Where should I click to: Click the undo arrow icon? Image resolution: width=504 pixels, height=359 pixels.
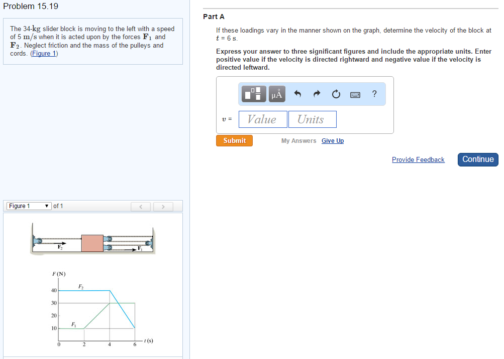tap(297, 94)
